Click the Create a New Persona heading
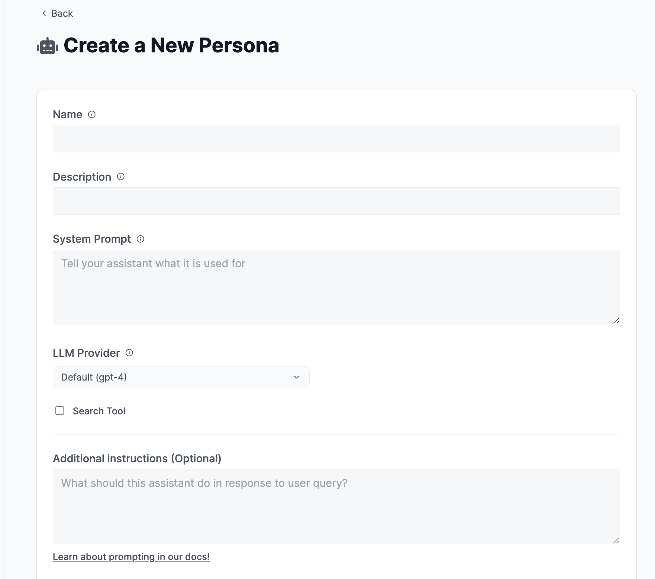This screenshot has height=579, width=655. pos(171,46)
